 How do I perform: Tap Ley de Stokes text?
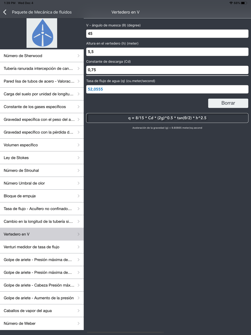16,158
